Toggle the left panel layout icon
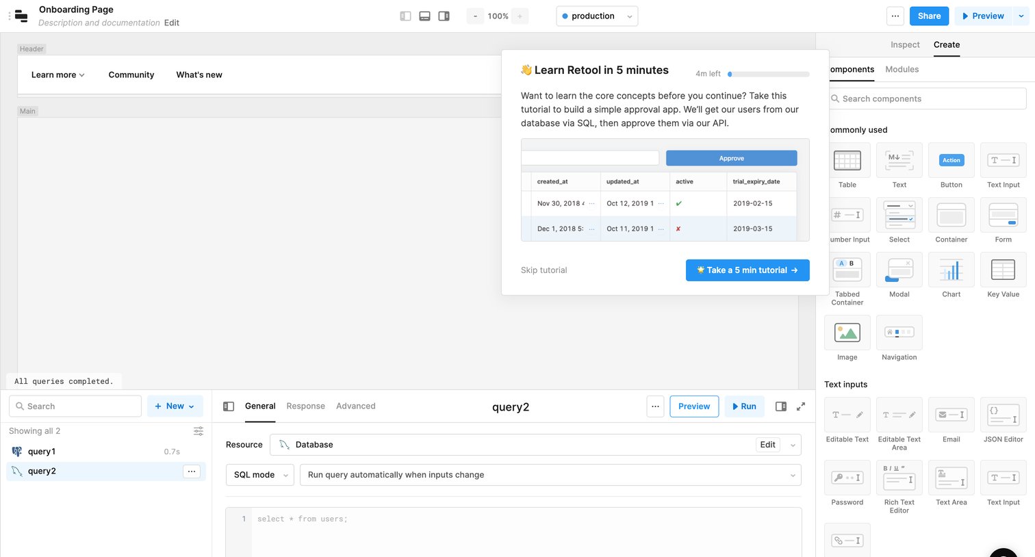Screen dimensions: 1035x557 405,16
